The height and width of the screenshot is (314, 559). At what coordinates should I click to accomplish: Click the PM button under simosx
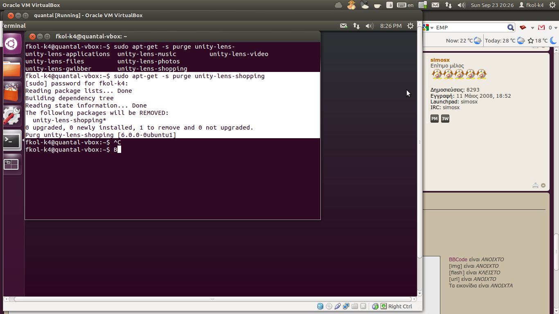tap(435, 119)
